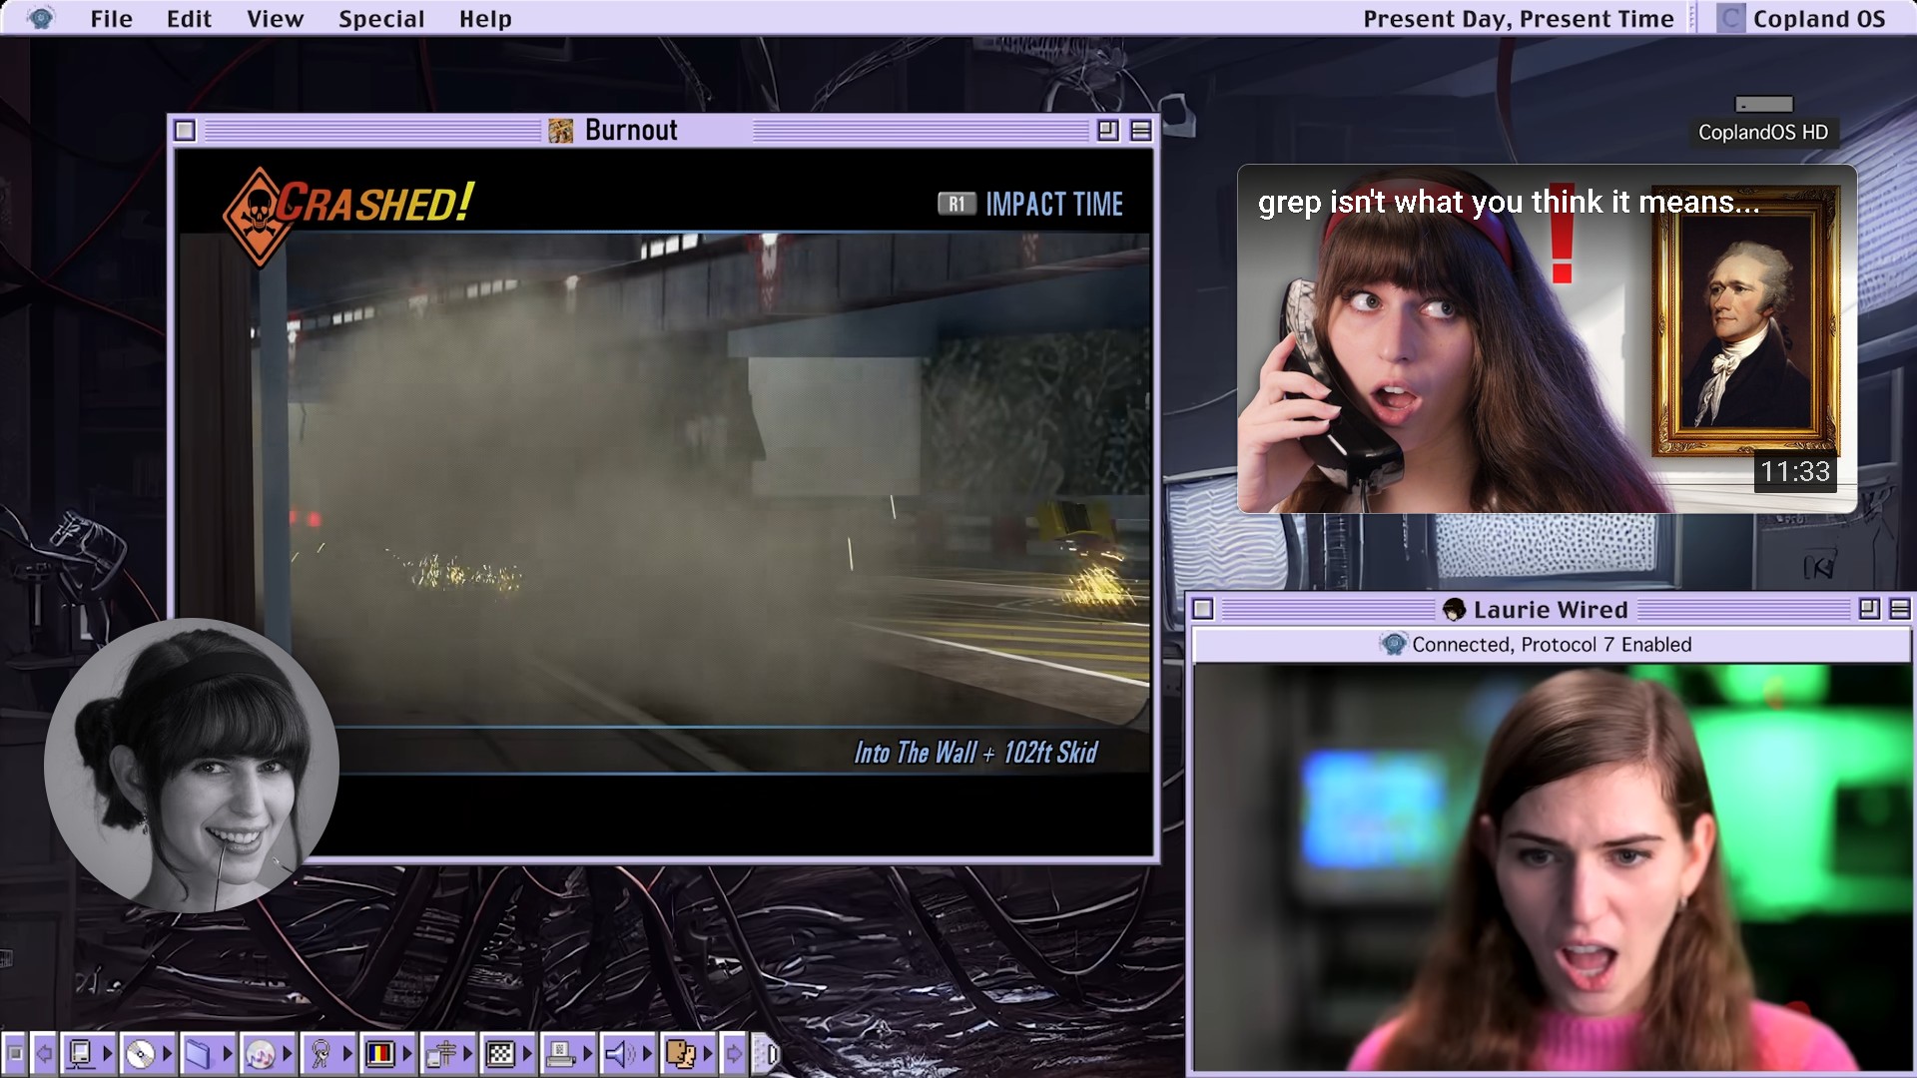Screen dimensions: 1917x1078
Task: Click the Into The Wall + 102ft Skid text
Action: pos(975,753)
